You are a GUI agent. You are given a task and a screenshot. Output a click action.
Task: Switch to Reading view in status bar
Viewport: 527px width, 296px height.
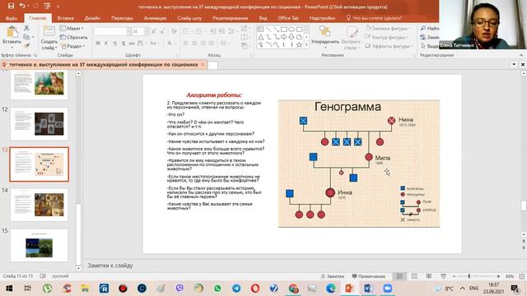429,276
